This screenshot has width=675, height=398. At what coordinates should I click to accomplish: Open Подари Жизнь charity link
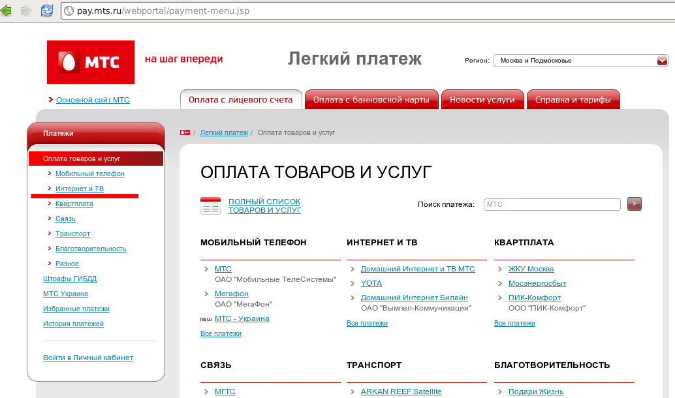536,391
